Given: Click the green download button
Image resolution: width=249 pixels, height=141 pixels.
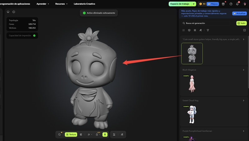Looking at the screenshot, I should 105,134.
